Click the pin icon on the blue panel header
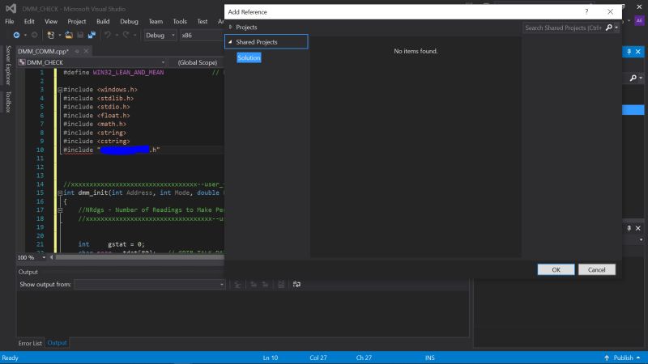The height and width of the screenshot is (364, 648). pos(629,52)
